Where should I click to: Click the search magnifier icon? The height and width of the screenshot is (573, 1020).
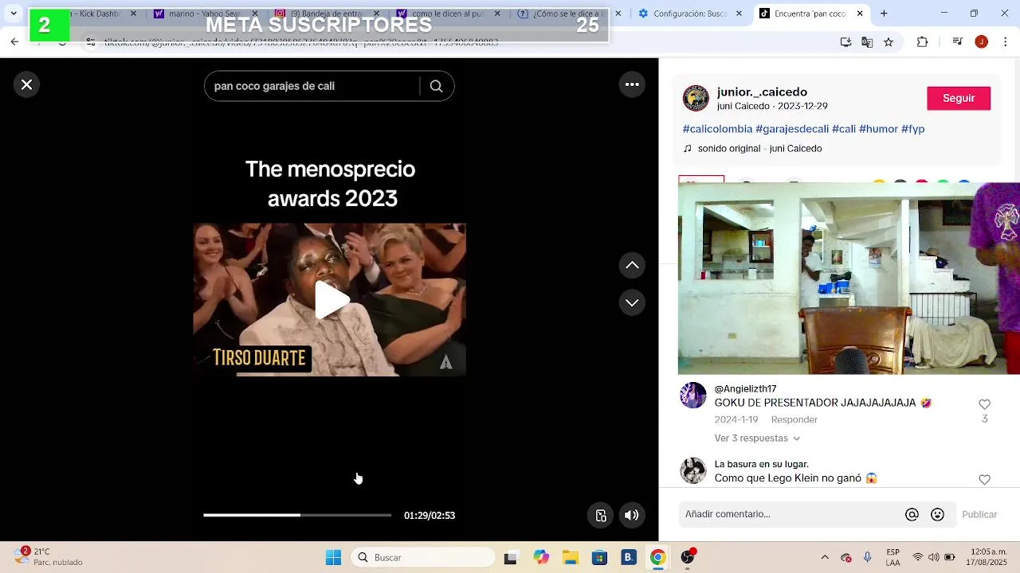pos(436,86)
